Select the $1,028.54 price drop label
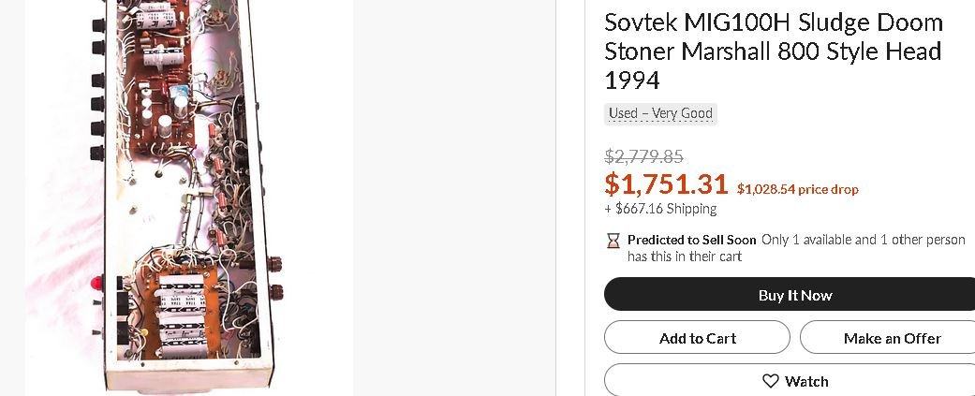 click(x=797, y=189)
